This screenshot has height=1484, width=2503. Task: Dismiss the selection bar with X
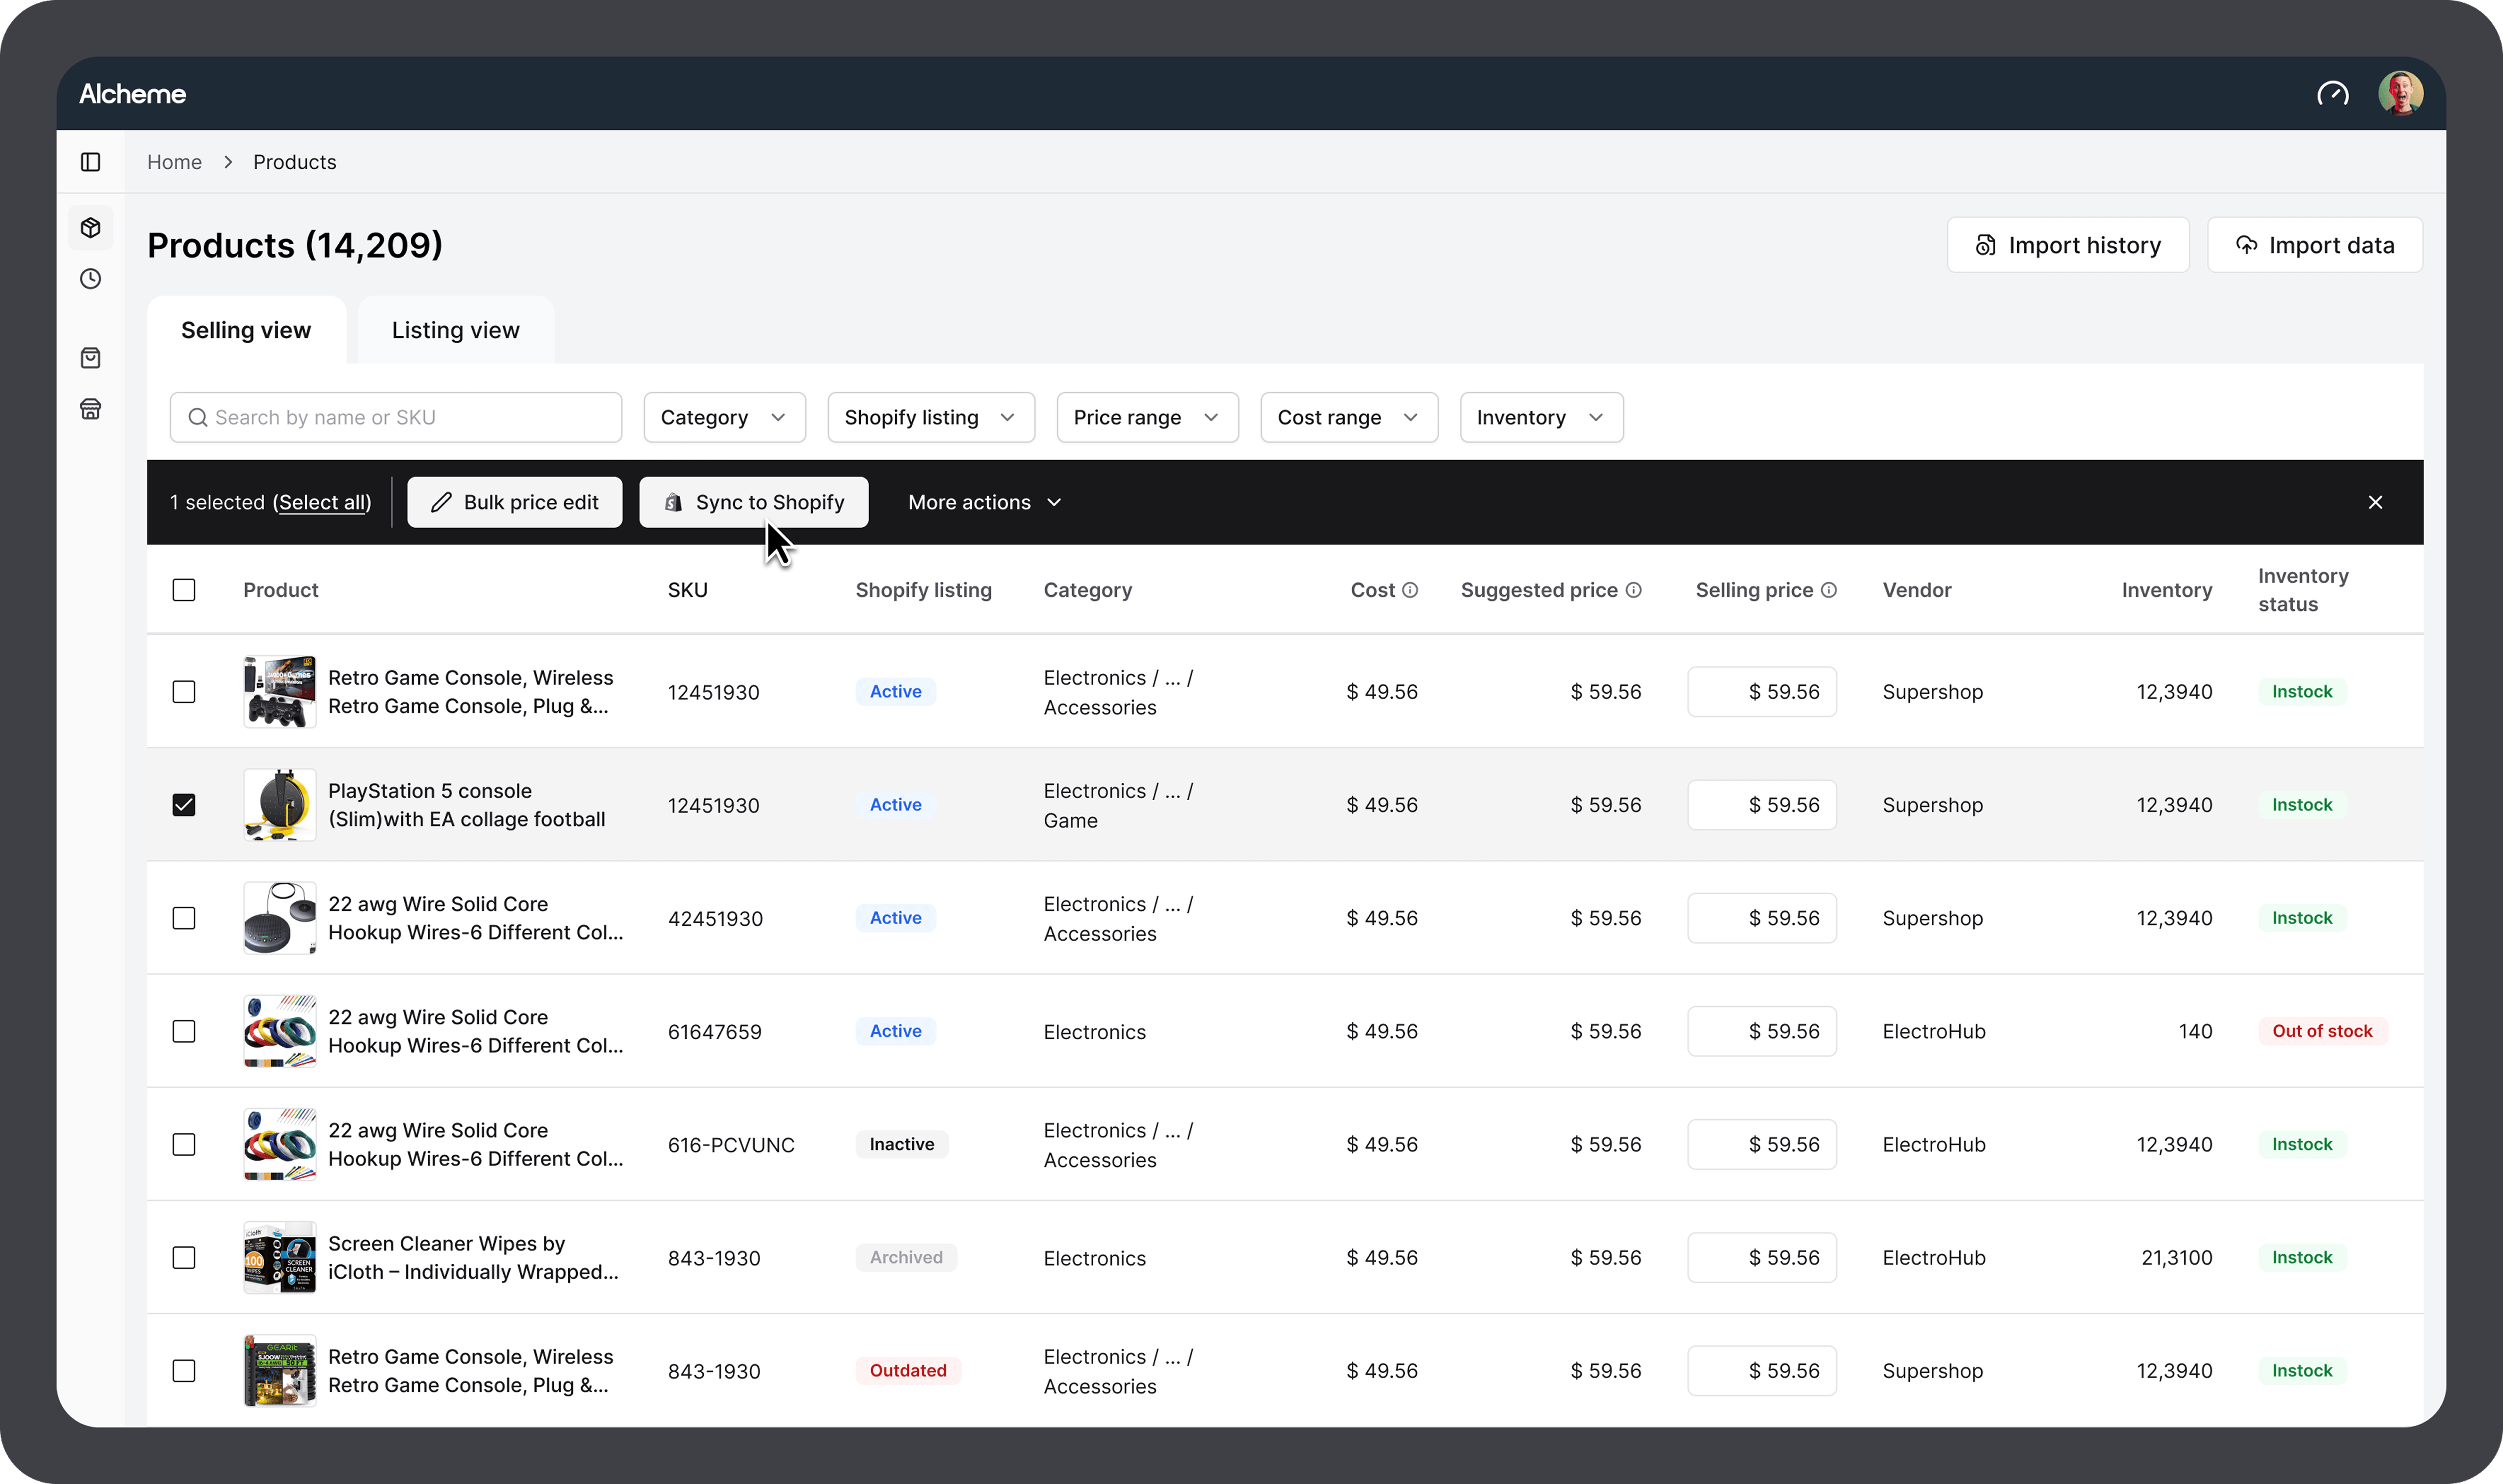click(2375, 502)
